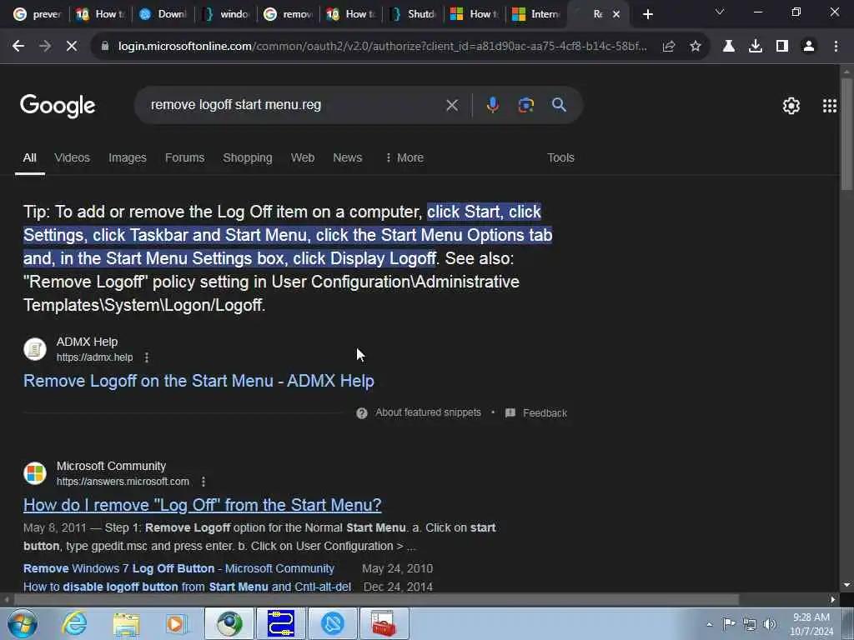The image size is (854, 640).
Task: Open Remove Logoff ADMX Help result
Action: tap(198, 381)
